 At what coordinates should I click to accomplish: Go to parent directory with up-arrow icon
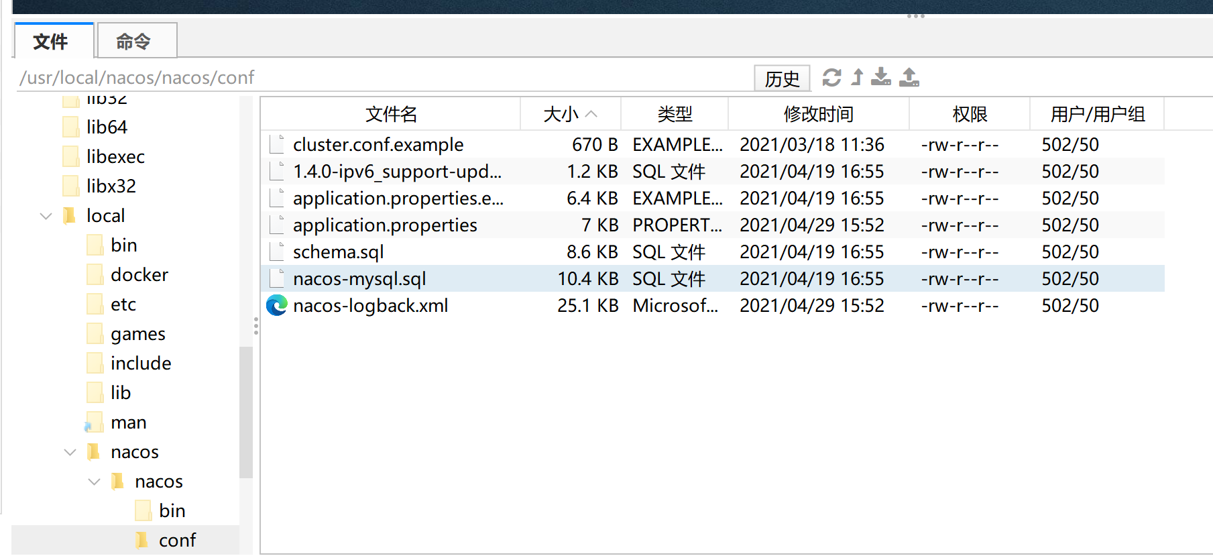pos(857,77)
